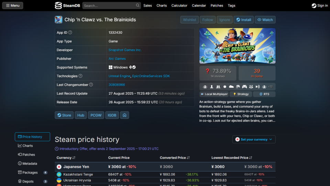Click the Steam achievements round category icon

pyautogui.click(x=225, y=87)
